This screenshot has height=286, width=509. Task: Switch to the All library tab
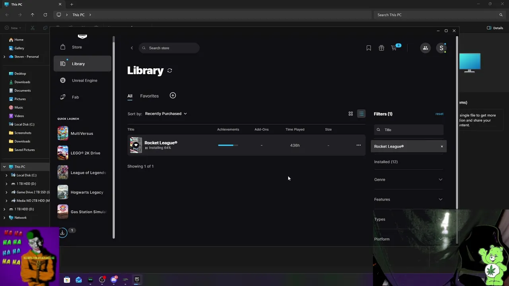pyautogui.click(x=130, y=96)
